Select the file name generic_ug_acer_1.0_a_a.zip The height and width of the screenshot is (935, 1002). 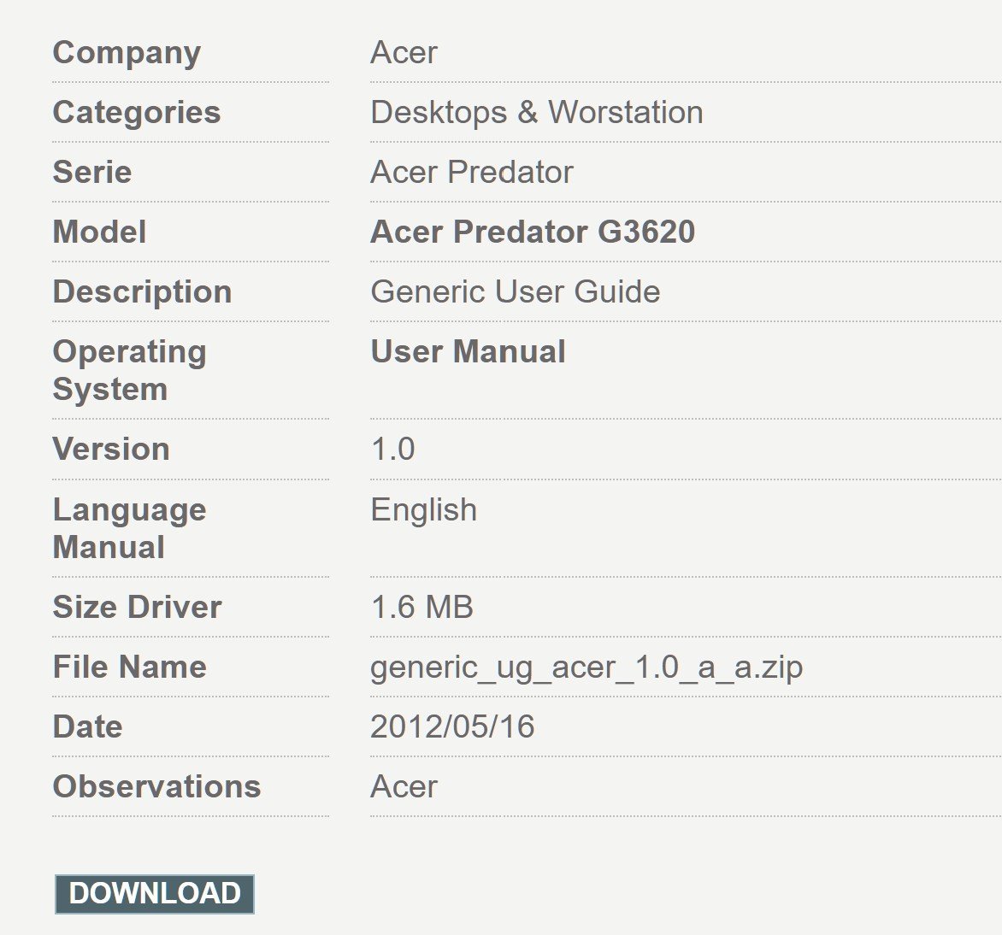(586, 668)
